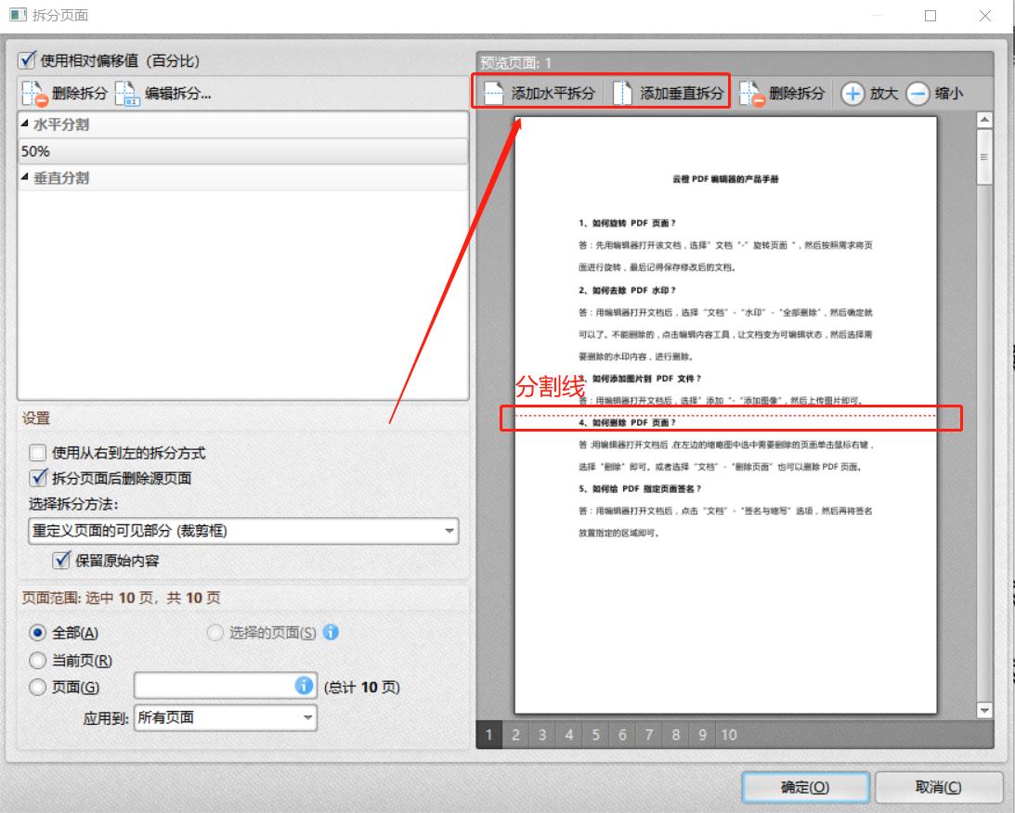
Task: Click the preview vertical scrollbar thumb
Action: click(x=984, y=157)
